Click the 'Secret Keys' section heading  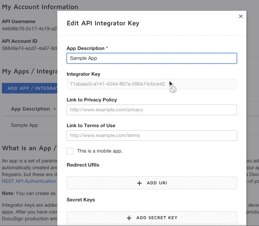coord(81,200)
